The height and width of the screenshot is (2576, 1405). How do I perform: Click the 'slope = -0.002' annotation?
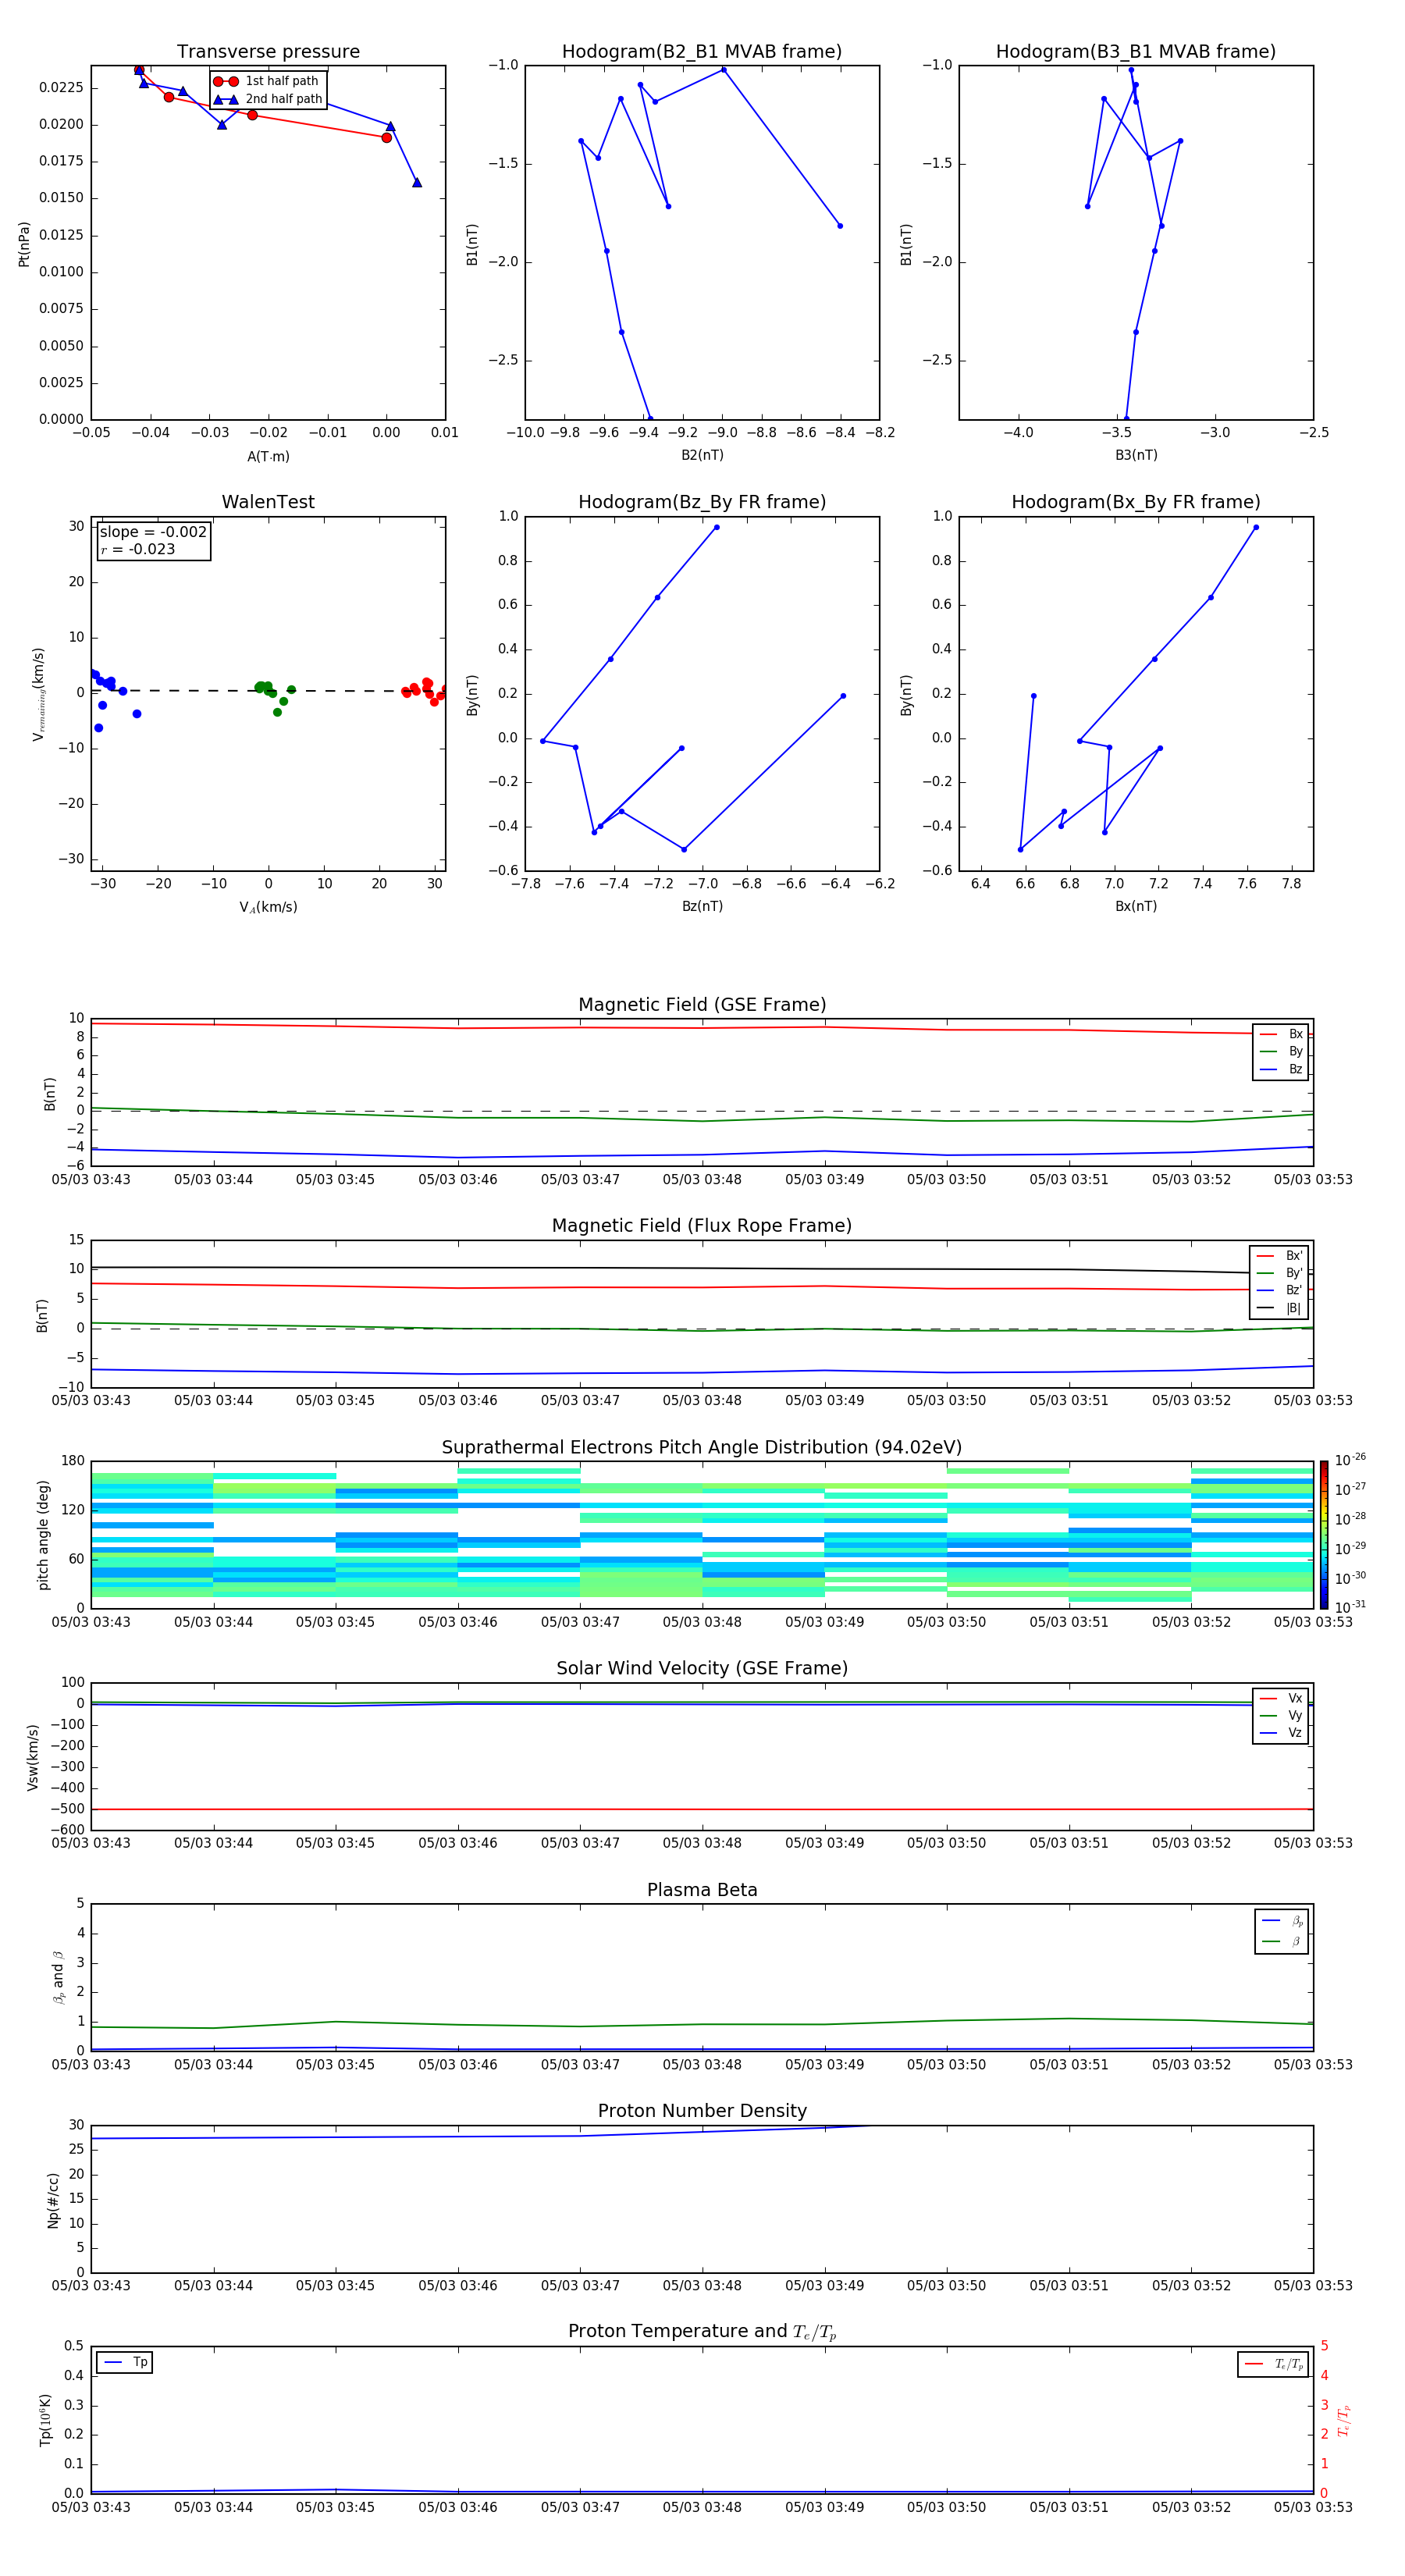click(153, 532)
